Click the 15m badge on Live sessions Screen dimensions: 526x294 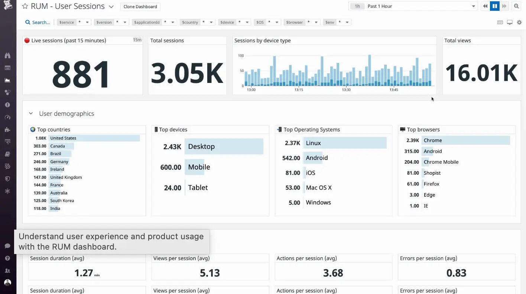tap(137, 40)
